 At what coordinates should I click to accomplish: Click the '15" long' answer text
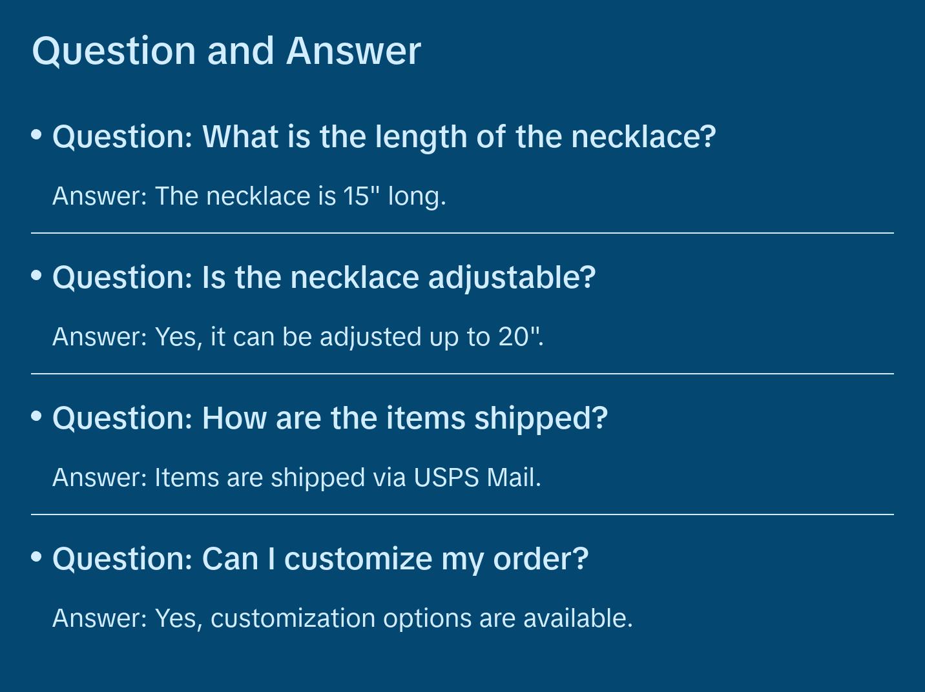point(249,196)
